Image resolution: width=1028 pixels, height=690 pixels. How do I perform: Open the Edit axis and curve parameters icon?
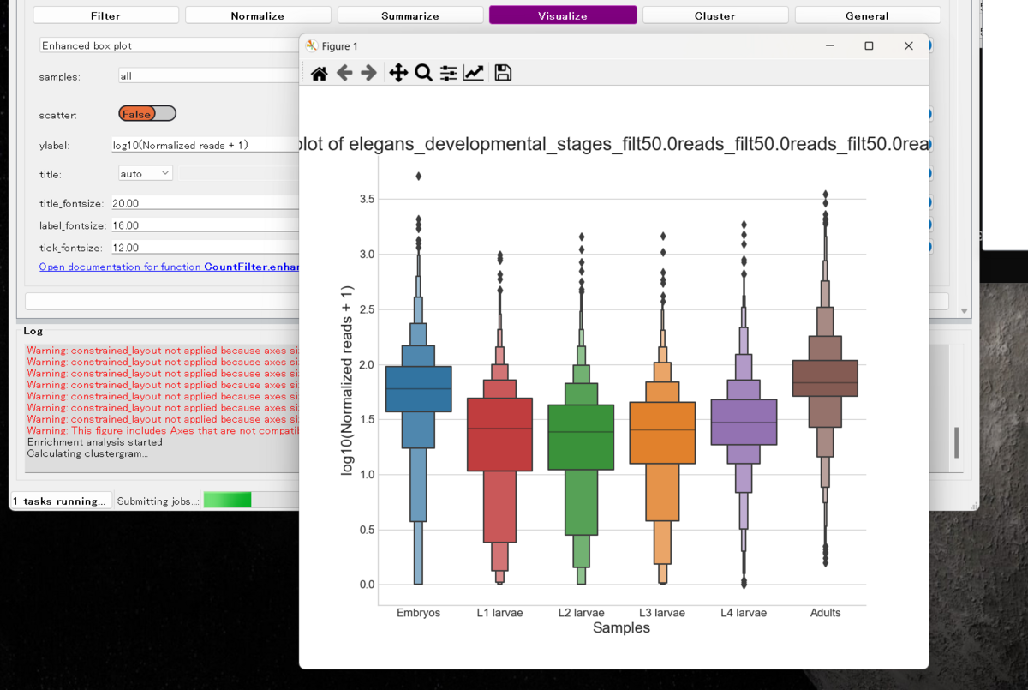tap(474, 73)
